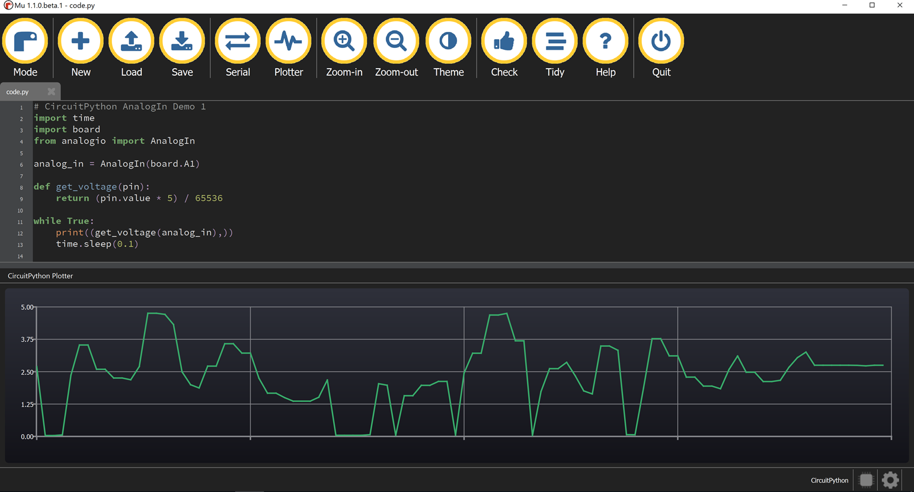Open the Mode selection button
Screen dimensions: 914x492
[25, 41]
